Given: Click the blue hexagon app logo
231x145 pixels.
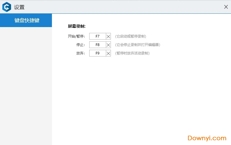Looking at the screenshot, I should (6, 7).
